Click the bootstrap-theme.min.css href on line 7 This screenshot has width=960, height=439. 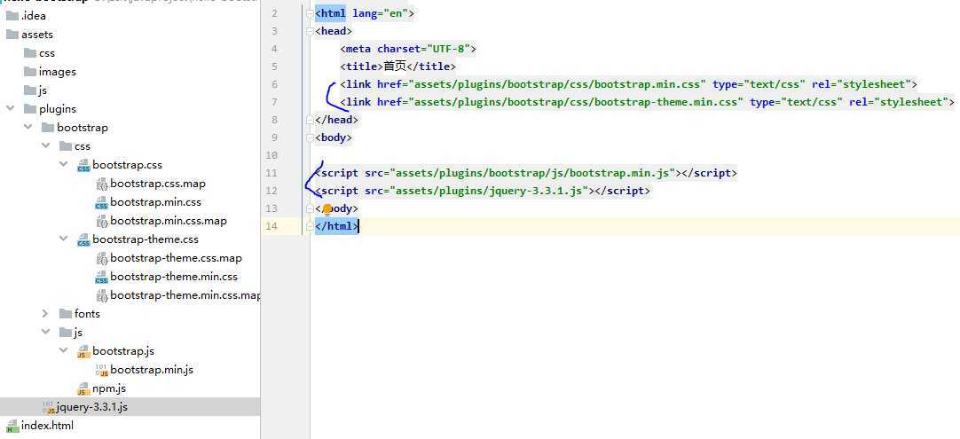pyautogui.click(x=576, y=102)
